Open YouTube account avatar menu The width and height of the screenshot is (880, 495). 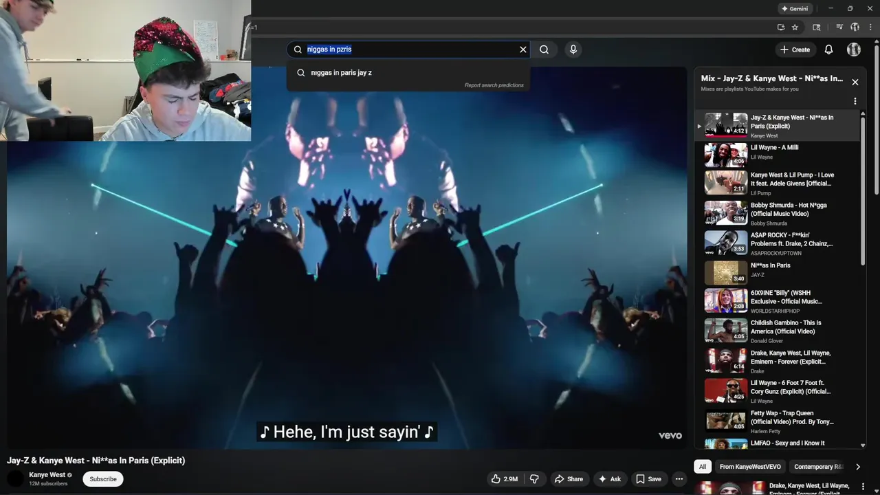pos(854,49)
